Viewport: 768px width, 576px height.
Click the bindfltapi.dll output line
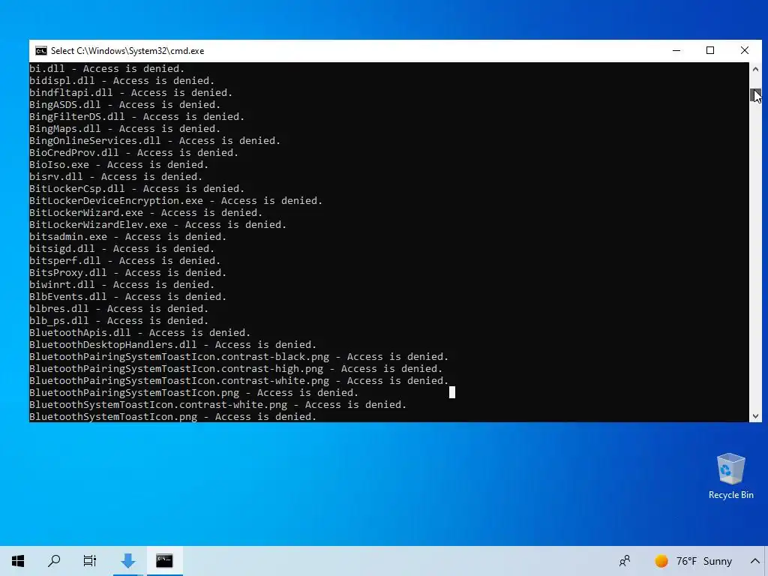coord(130,92)
